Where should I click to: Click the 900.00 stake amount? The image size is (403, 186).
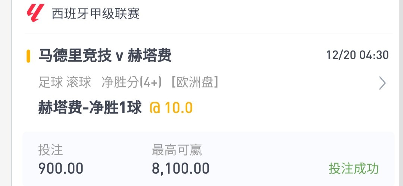tap(61, 169)
